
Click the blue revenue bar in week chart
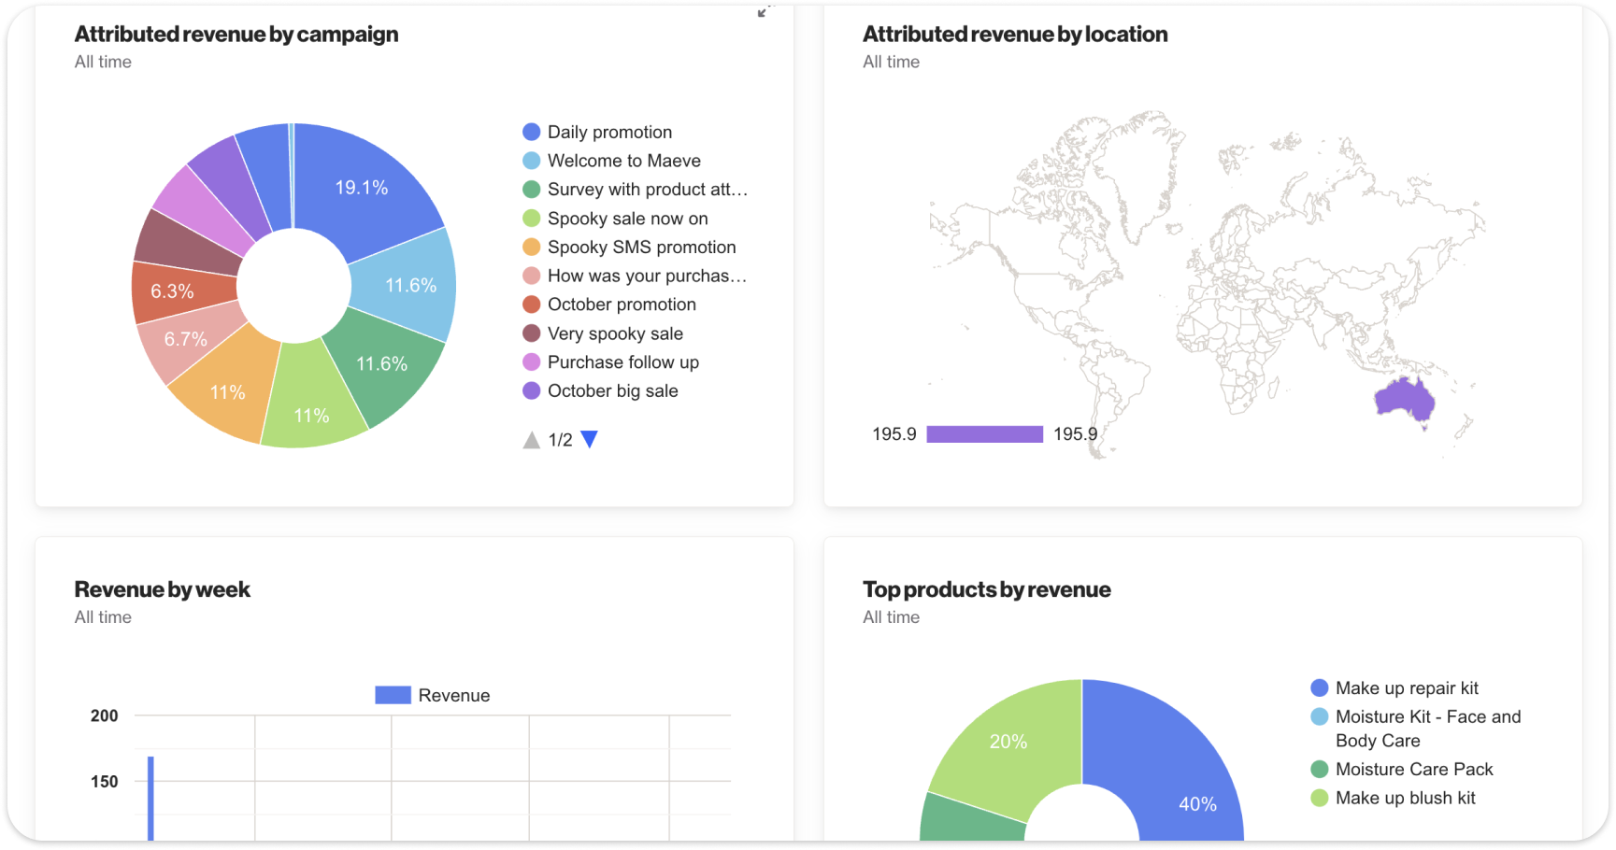150,799
